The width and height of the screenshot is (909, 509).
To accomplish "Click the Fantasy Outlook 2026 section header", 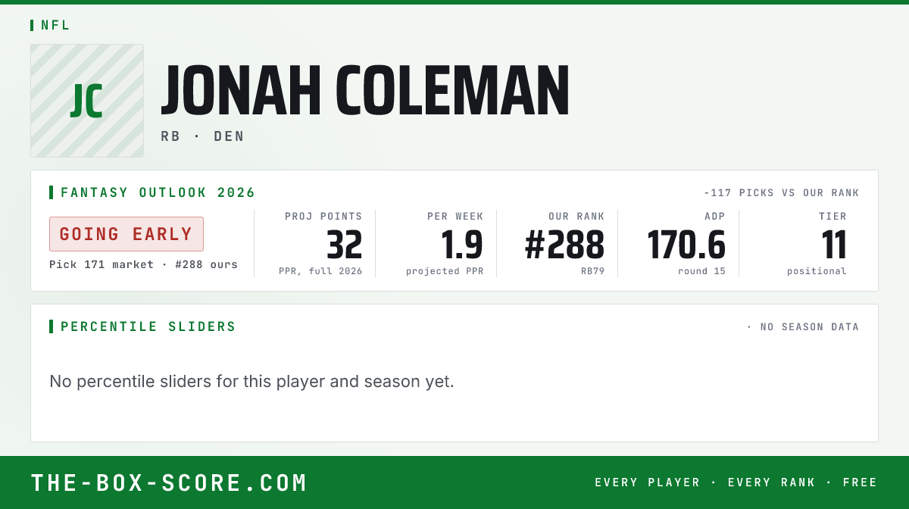I will 158,192.
